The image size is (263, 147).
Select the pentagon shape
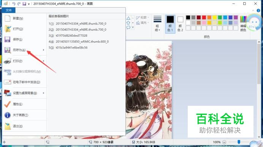(128, 23)
